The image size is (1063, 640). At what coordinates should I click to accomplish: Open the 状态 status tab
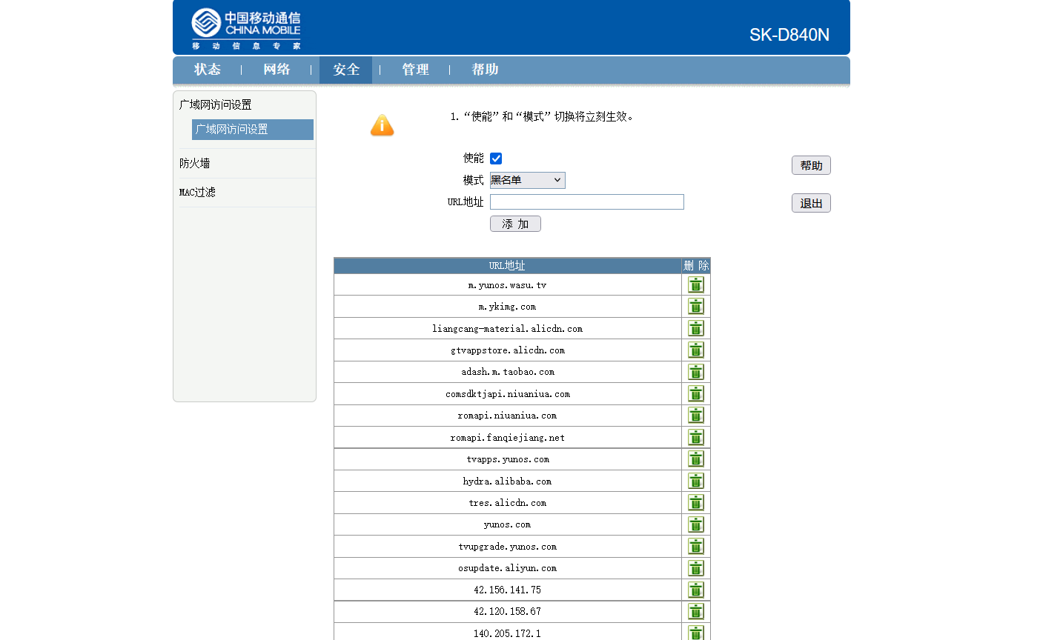click(208, 70)
